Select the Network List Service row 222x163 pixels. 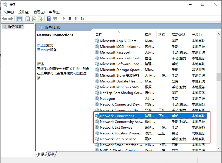point(151,127)
